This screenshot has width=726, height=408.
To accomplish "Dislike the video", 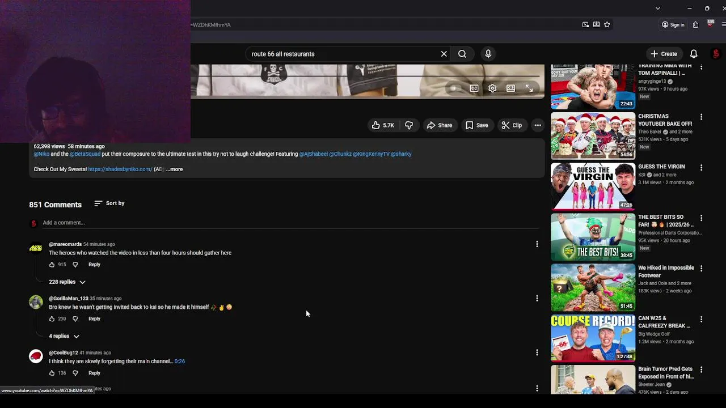I will click(x=409, y=125).
